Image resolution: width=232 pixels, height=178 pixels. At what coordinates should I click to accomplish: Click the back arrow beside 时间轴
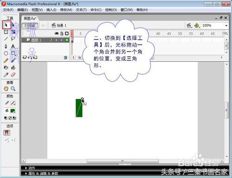point(43,26)
